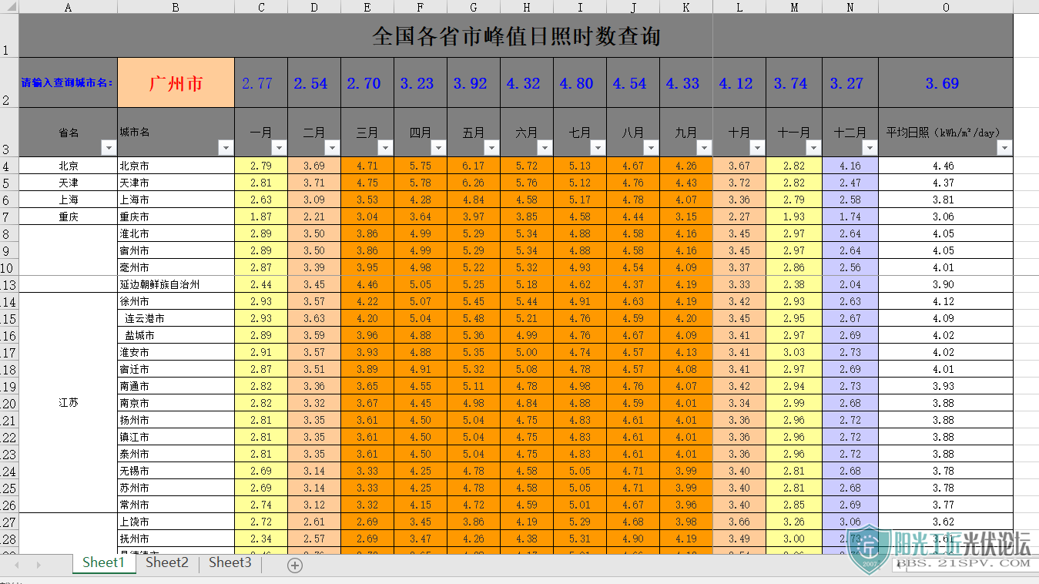The width and height of the screenshot is (1039, 584).
Task: Open the 十一月 filter dropdown
Action: point(813,148)
